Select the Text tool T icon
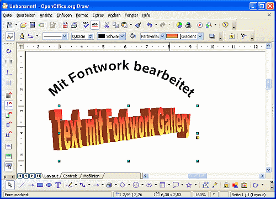The image size is (276, 199). (58, 185)
